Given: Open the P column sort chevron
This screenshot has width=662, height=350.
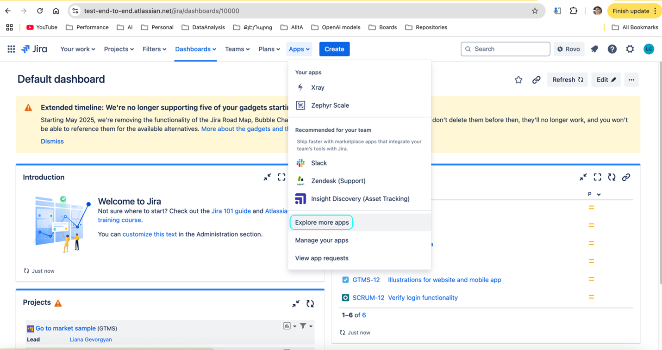Looking at the screenshot, I should 599,195.
